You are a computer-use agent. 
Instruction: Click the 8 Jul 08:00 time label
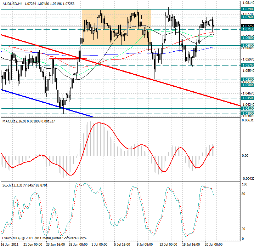point(145,244)
